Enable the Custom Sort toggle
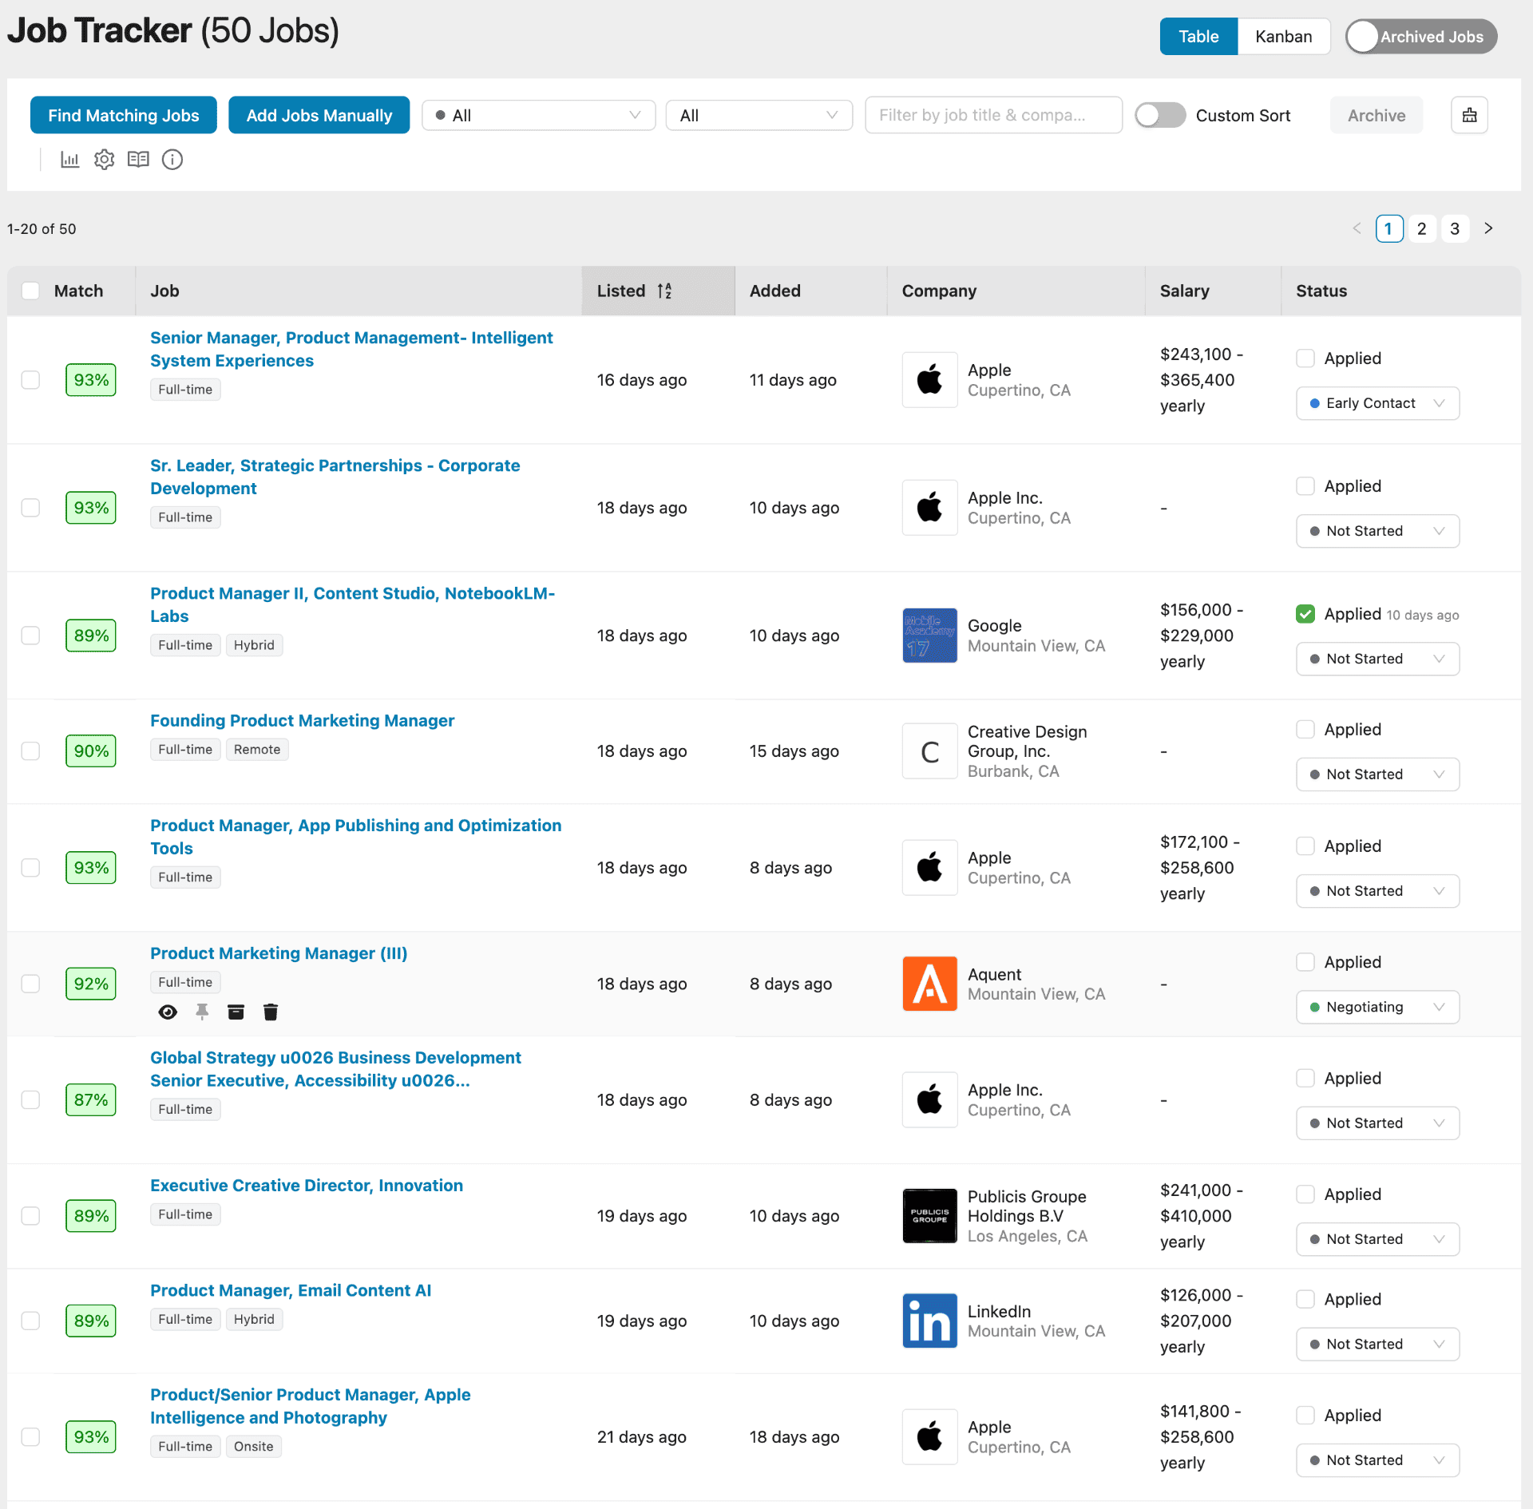Image resolution: width=1533 pixels, height=1509 pixels. [x=1160, y=115]
